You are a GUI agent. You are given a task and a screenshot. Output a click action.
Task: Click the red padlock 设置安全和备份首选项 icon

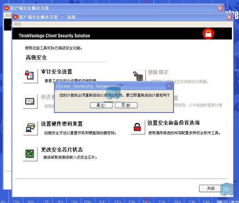click(138, 127)
